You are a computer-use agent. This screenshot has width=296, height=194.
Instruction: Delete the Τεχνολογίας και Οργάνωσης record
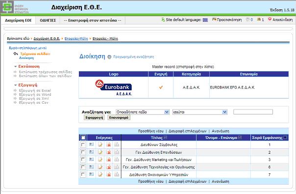(x=108, y=167)
